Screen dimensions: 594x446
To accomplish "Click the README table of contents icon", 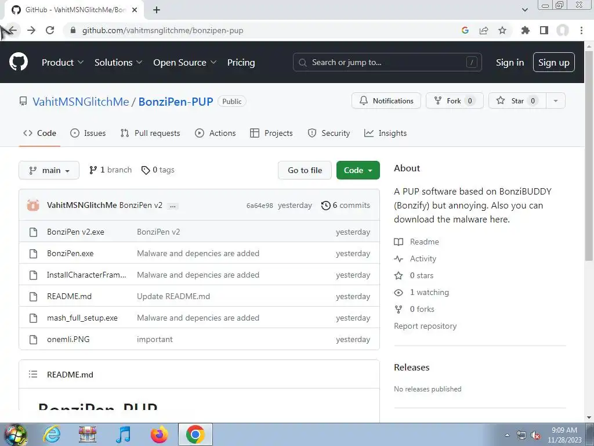I will [x=33, y=375].
